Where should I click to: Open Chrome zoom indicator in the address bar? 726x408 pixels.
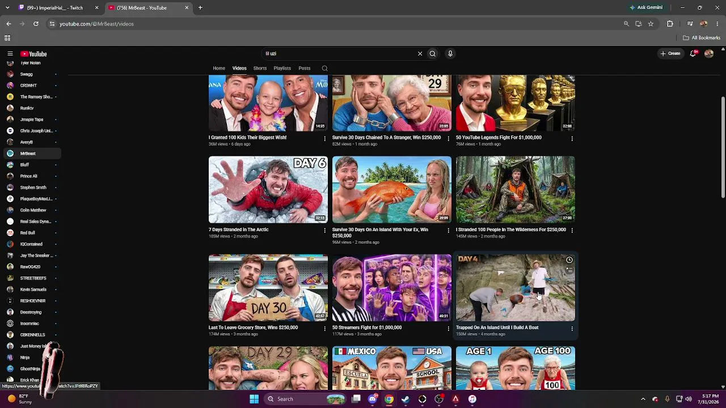pos(626,24)
